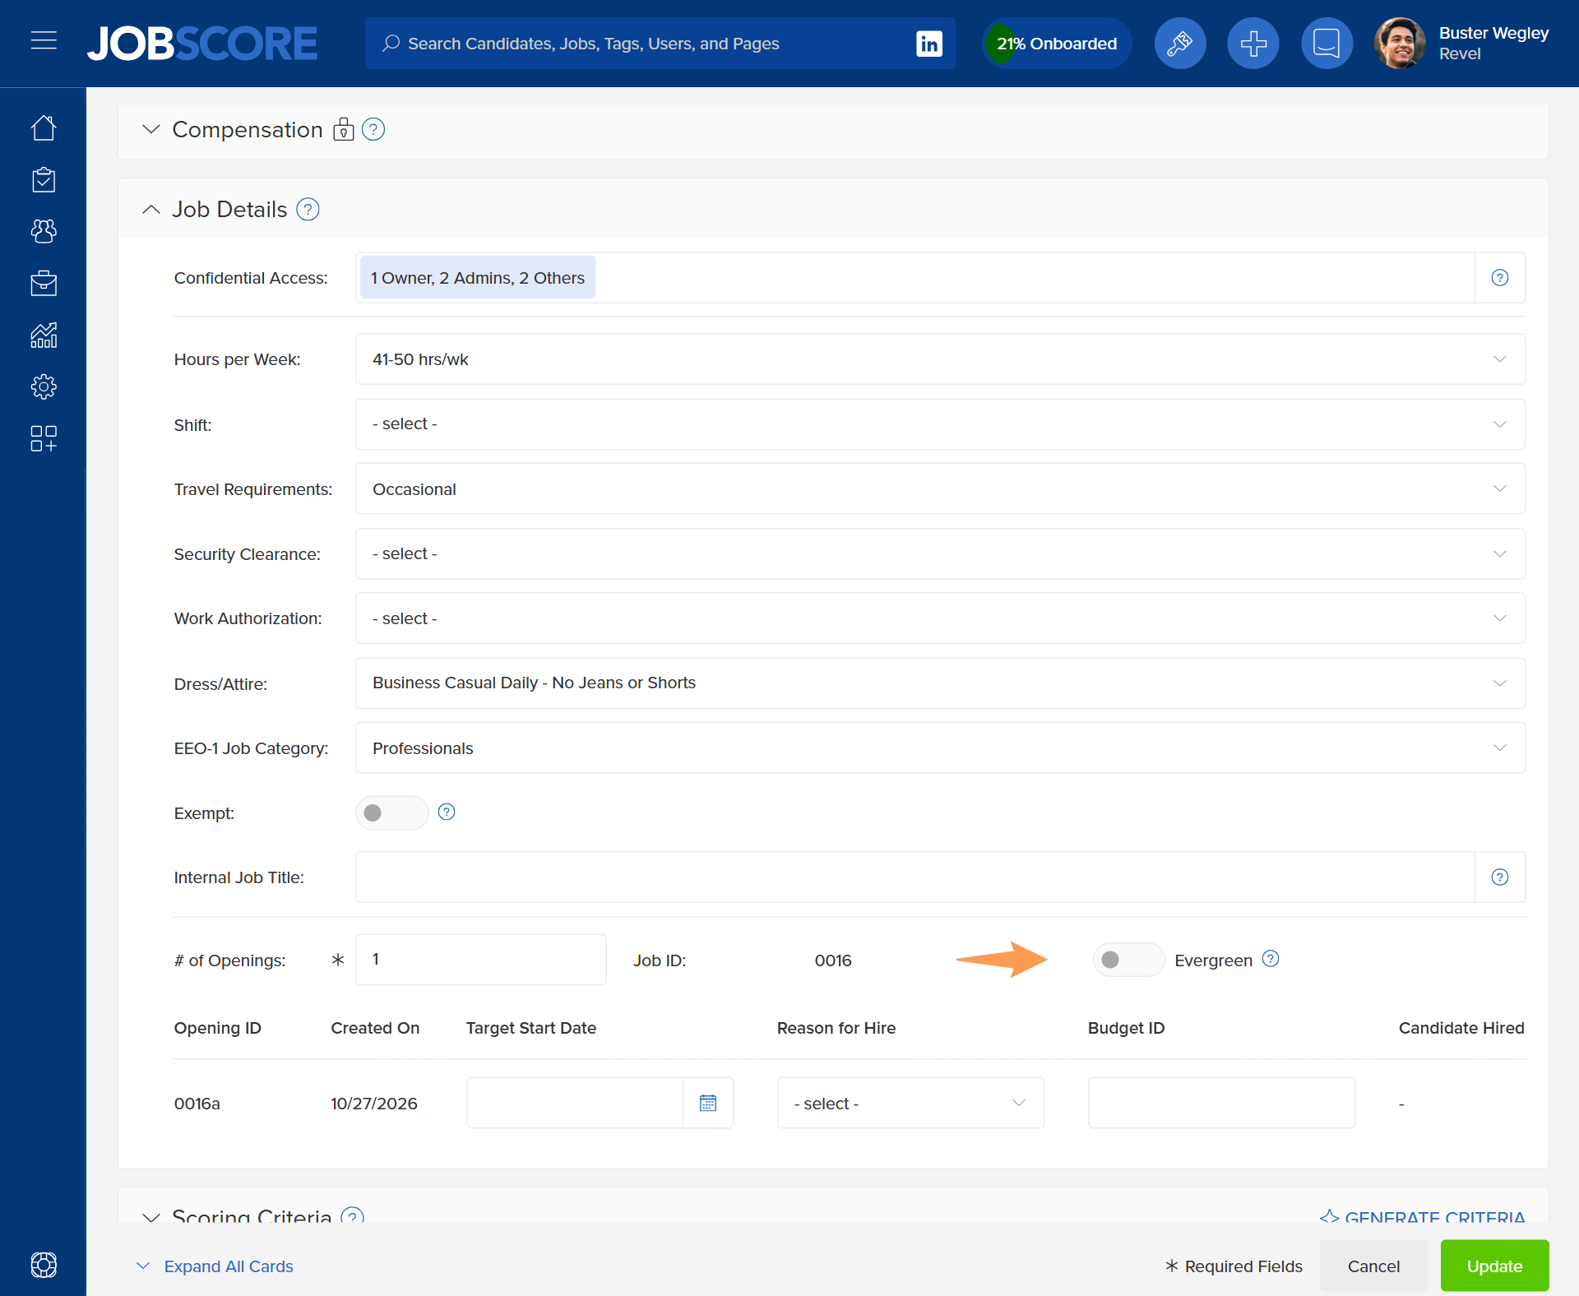The height and width of the screenshot is (1296, 1579).
Task: Click the 21% Onboarded progress indicator
Action: click(x=1057, y=44)
